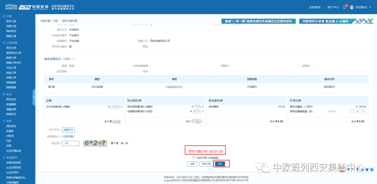Click the 取消订单 button

pos(206,164)
